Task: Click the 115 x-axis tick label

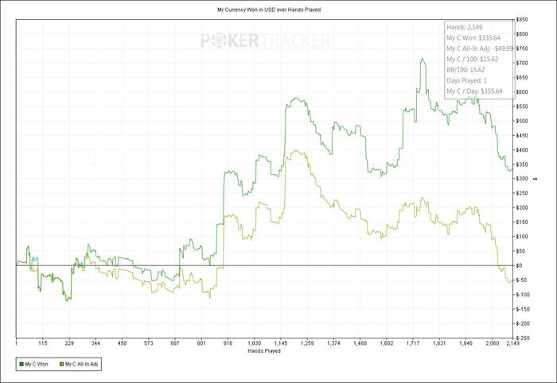Action: (43, 343)
